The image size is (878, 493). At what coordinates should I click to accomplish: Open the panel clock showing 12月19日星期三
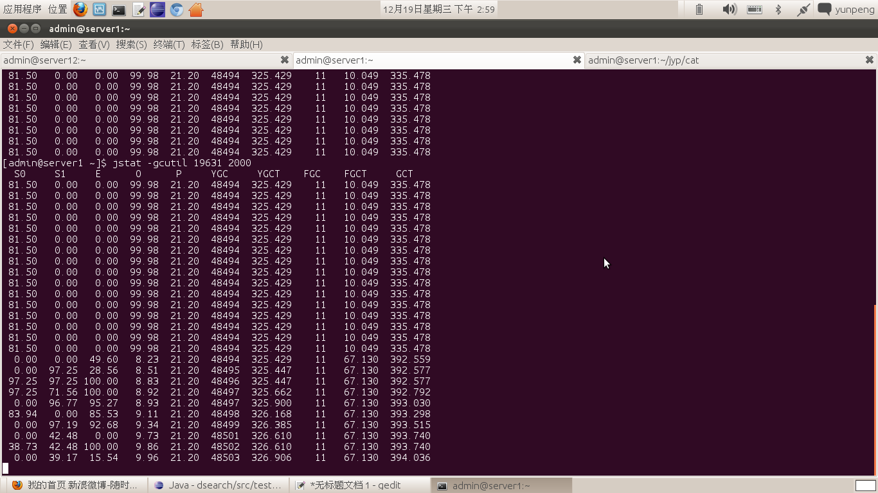pos(439,10)
